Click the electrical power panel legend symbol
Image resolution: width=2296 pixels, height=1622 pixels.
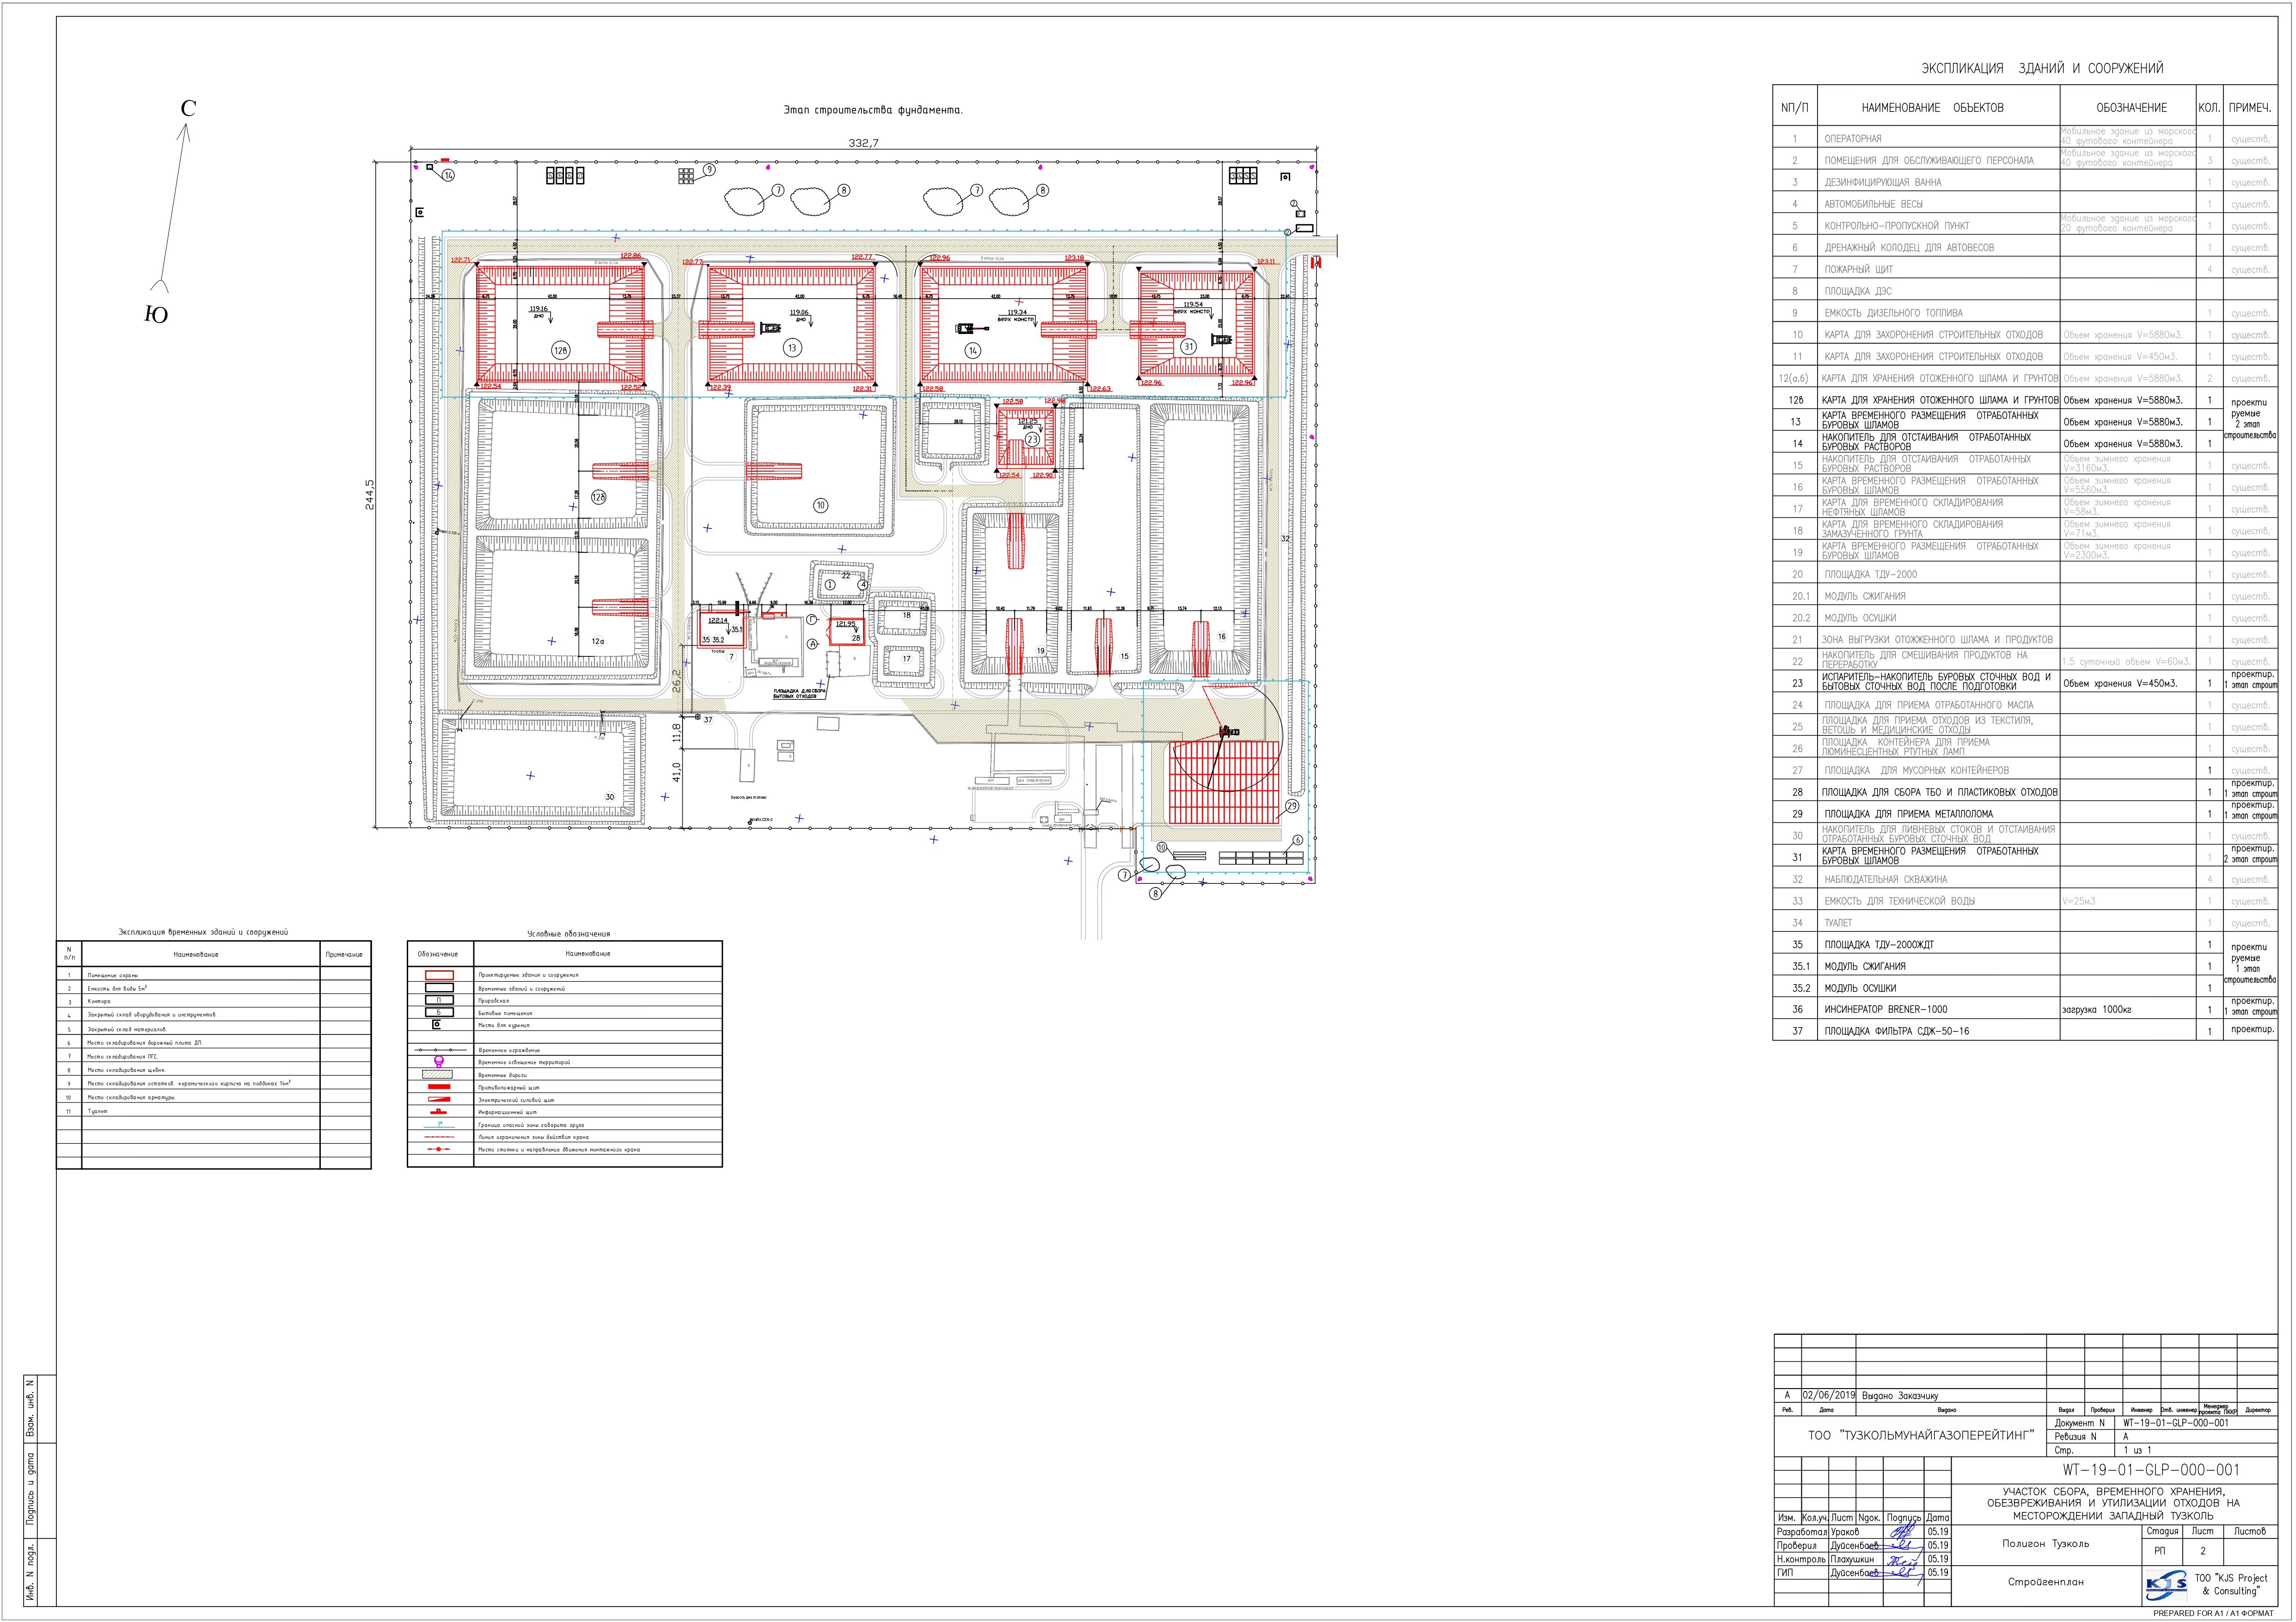[x=438, y=1100]
